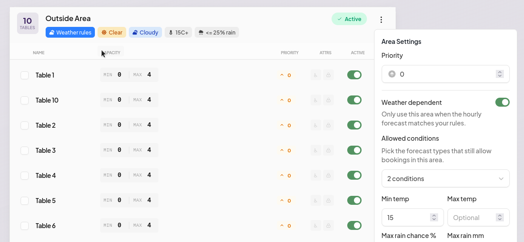Click the Active status badge
This screenshot has height=242, width=524.
point(349,19)
